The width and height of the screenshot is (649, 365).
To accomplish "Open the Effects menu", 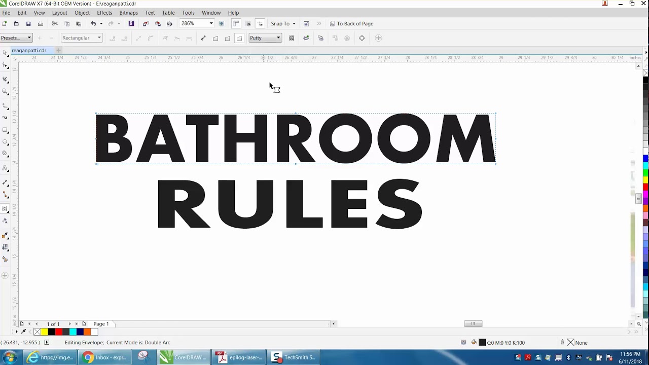I will [x=104, y=13].
